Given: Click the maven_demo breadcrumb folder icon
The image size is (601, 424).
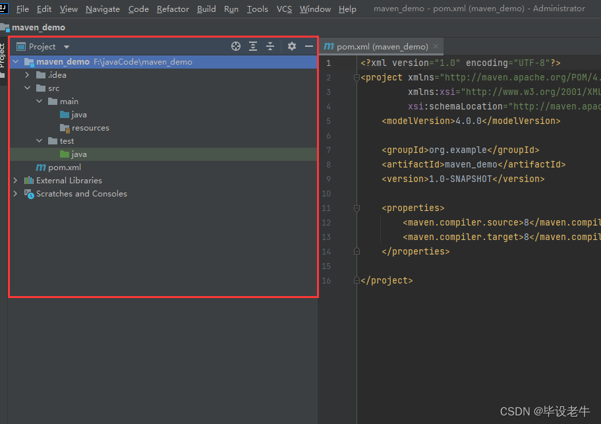Looking at the screenshot, I should pos(5,28).
